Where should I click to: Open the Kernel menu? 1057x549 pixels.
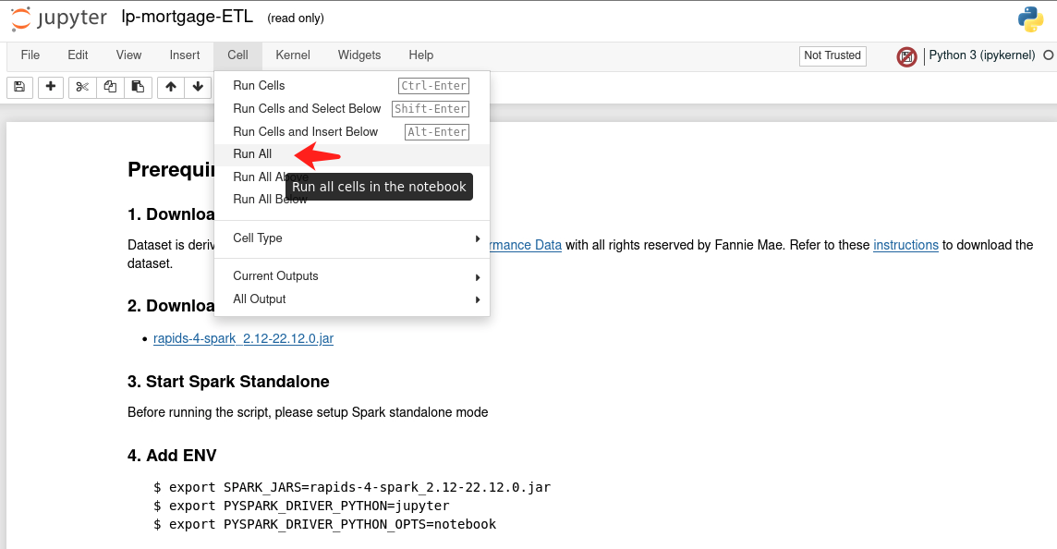pos(293,55)
